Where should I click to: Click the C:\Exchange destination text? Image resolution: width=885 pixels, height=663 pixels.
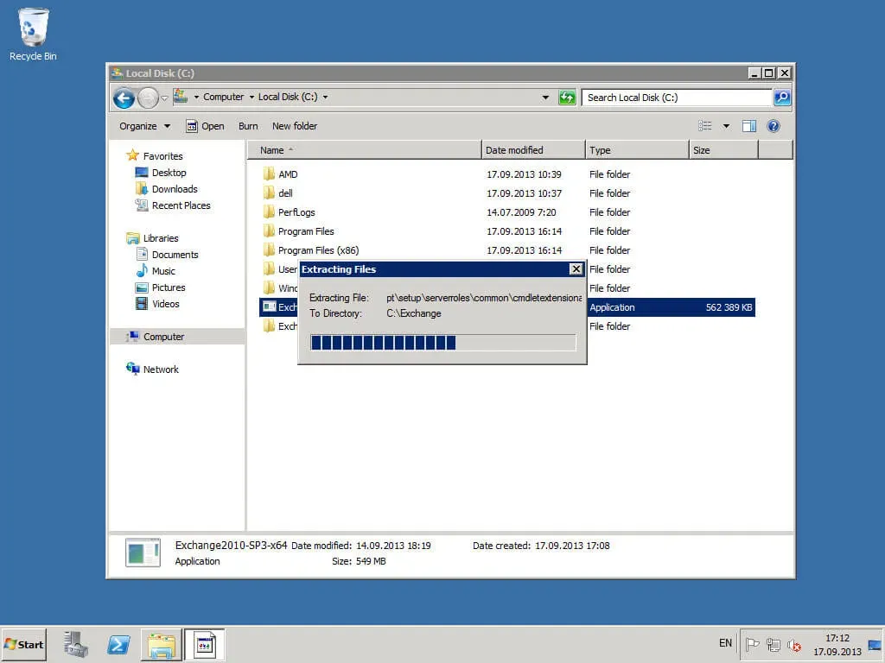414,313
